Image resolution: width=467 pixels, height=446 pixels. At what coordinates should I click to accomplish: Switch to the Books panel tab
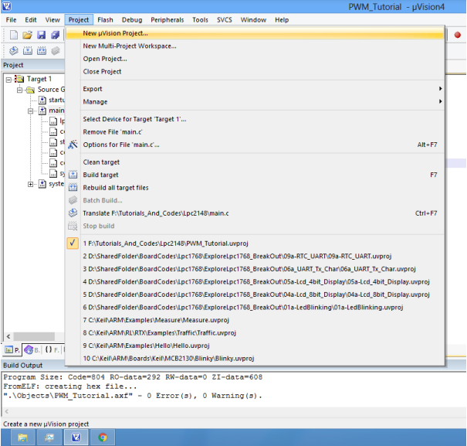[x=31, y=350]
